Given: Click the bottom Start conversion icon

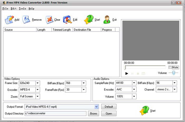Looking at the screenshot, I should pos(144,110).
